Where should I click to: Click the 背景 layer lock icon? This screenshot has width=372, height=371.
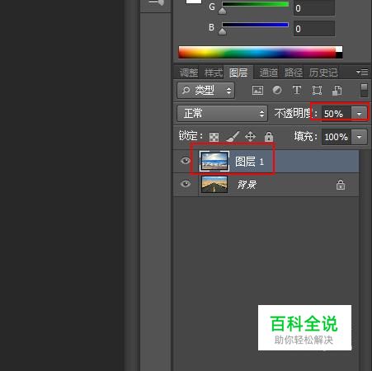341,185
